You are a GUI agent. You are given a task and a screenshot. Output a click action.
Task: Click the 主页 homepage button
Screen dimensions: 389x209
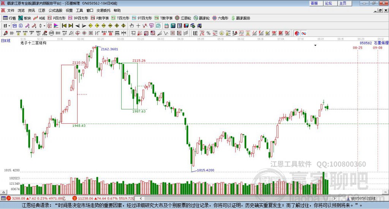345,3
